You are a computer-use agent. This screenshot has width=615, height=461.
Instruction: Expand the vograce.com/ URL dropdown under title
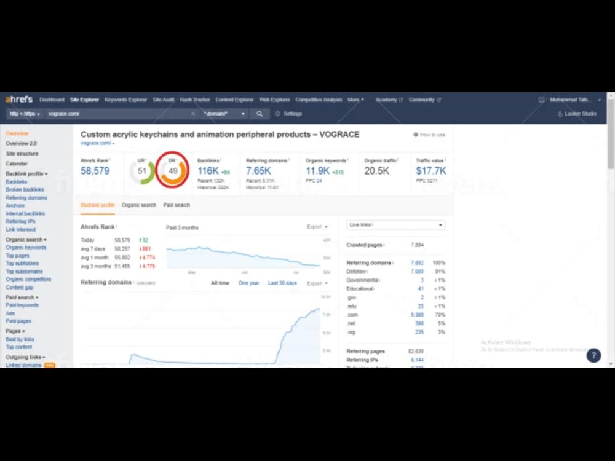(x=98, y=143)
